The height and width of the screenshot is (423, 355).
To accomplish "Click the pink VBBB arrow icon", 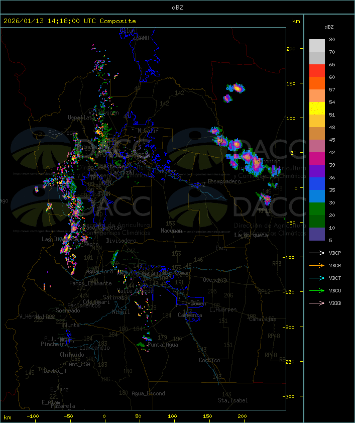I will pos(317,303).
